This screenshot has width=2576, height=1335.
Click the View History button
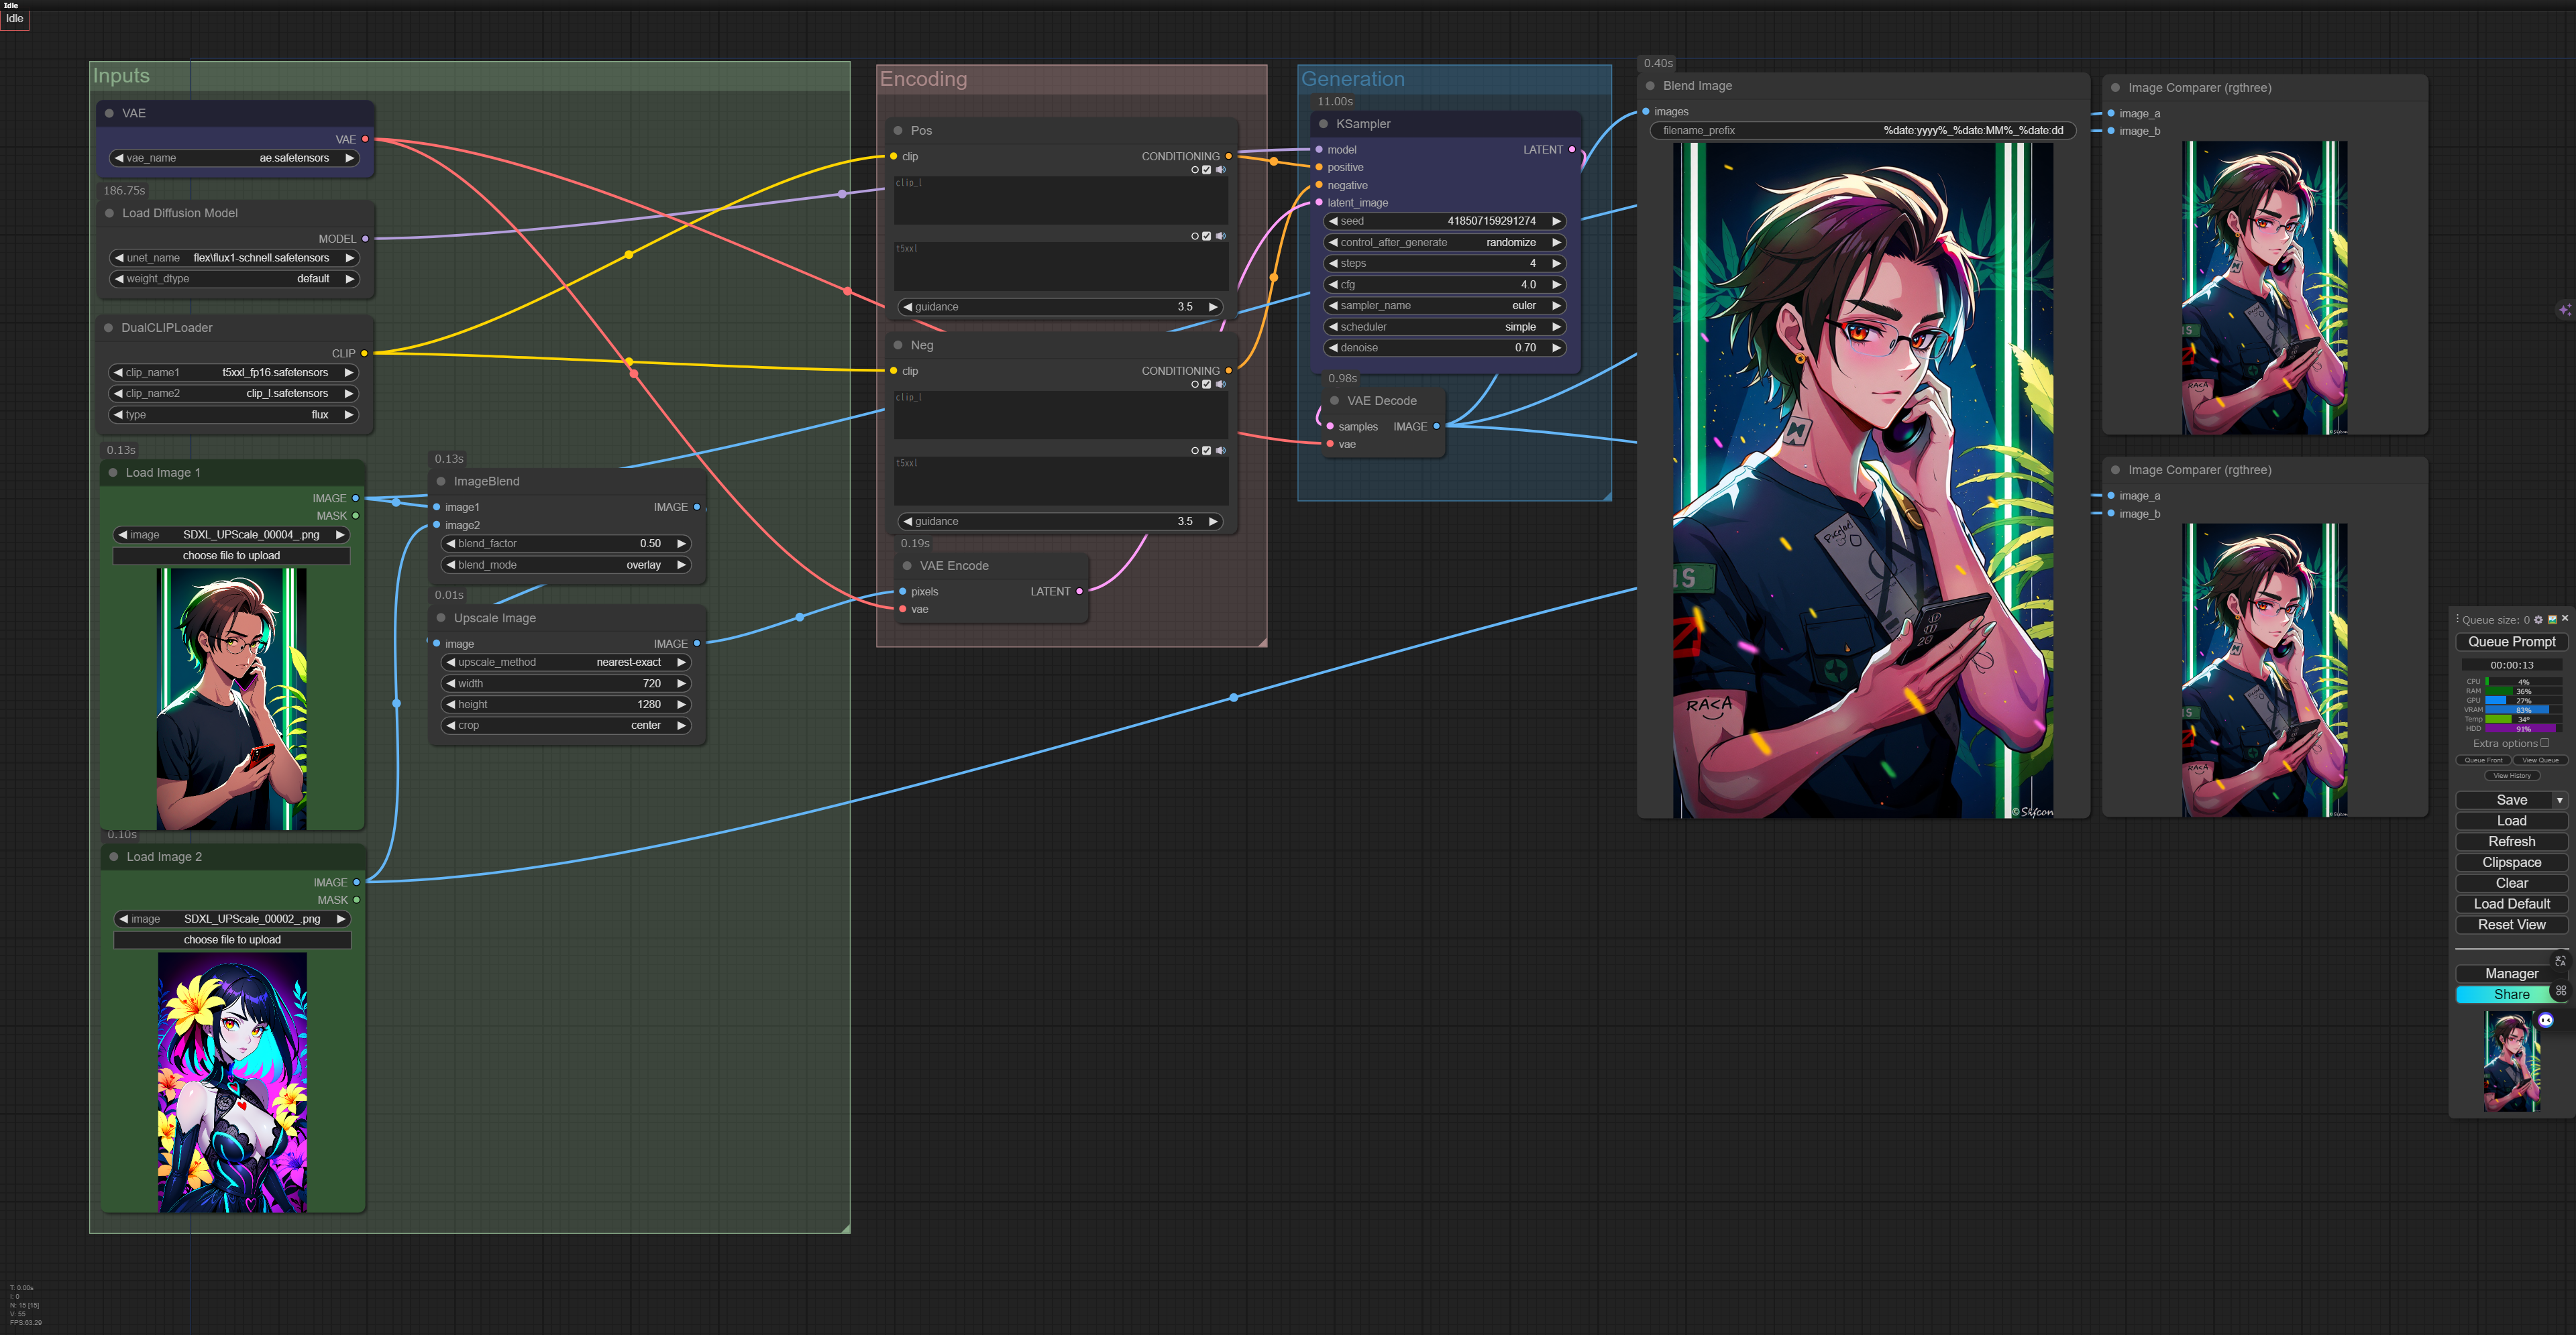[x=2512, y=775]
